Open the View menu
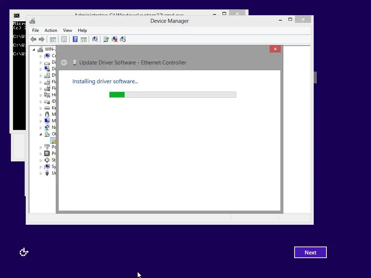 (67, 30)
